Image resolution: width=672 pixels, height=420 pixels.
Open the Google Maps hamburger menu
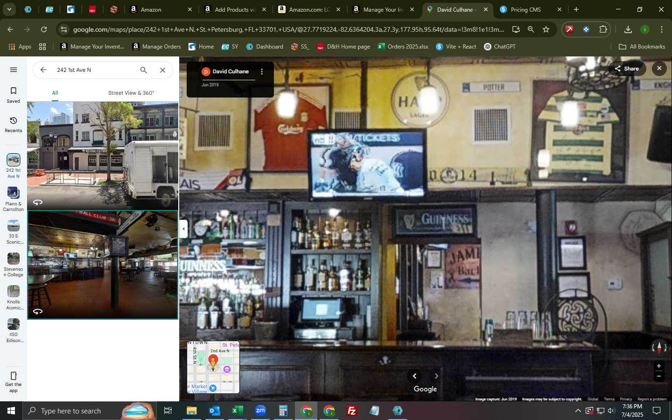click(13, 70)
